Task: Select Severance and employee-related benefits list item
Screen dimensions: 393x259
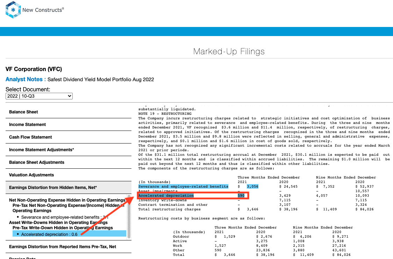Action: pos(65,217)
